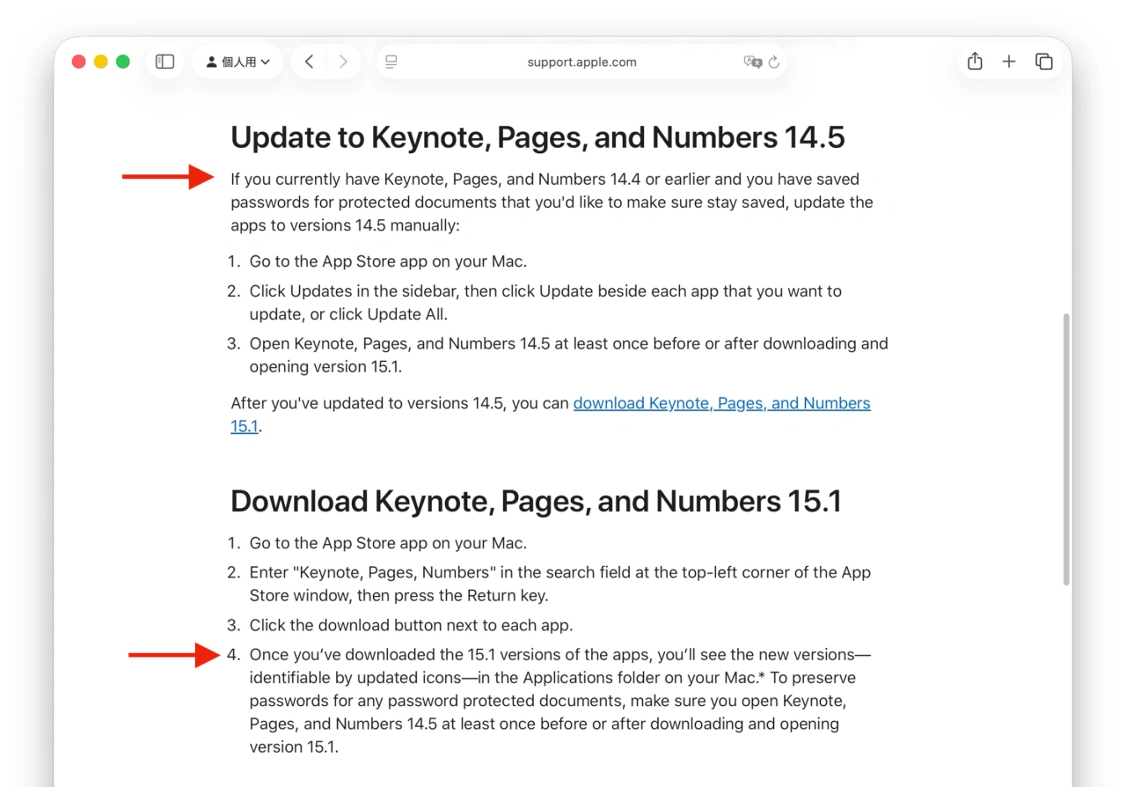The width and height of the screenshot is (1126, 787).
Task: Enter full screen with the green traffic light
Action: [x=122, y=62]
